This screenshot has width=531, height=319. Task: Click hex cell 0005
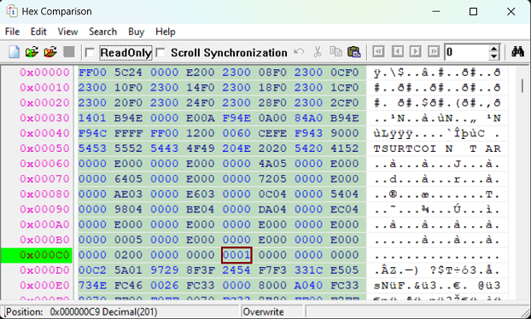128,240
